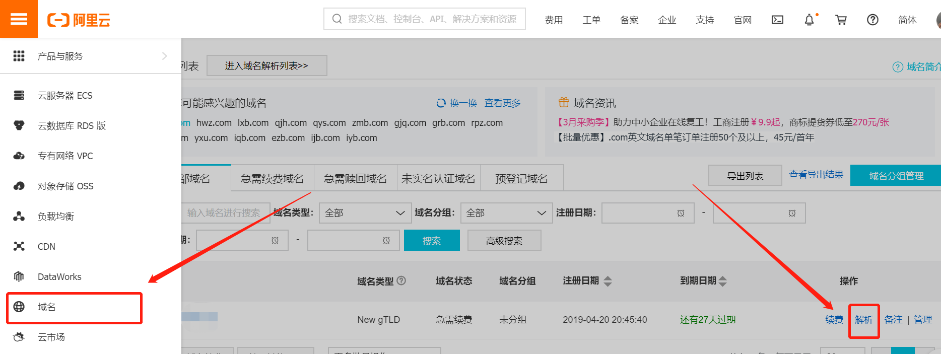Open the CDN icon in sidebar

[19, 246]
